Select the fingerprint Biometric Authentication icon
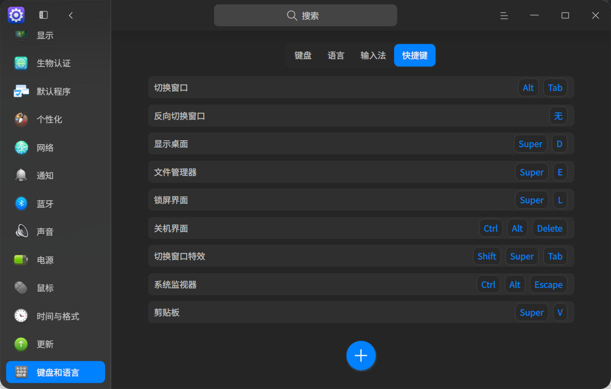611x389 pixels. click(x=21, y=63)
